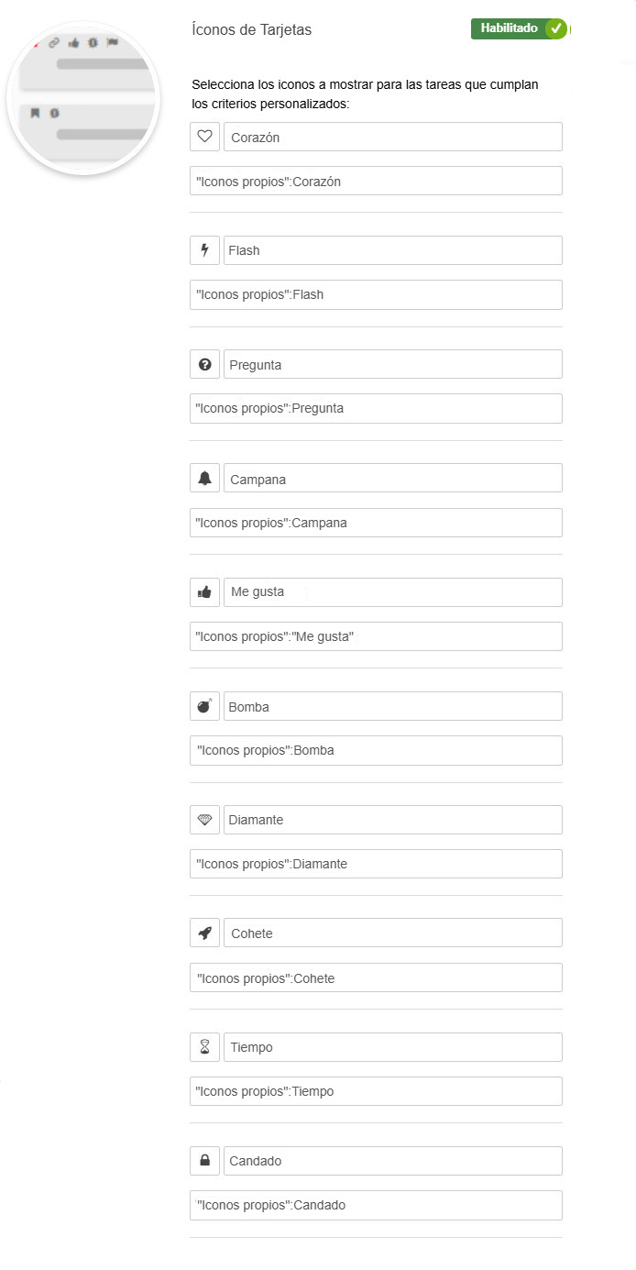Click the Iconos propios Campana text box
This screenshot has height=1270, width=636.
(376, 522)
